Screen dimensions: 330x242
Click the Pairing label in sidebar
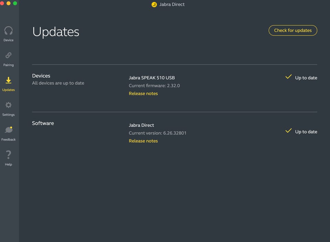[x=8, y=65]
